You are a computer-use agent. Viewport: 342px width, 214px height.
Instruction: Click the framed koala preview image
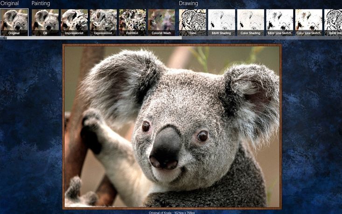[x=172, y=127]
